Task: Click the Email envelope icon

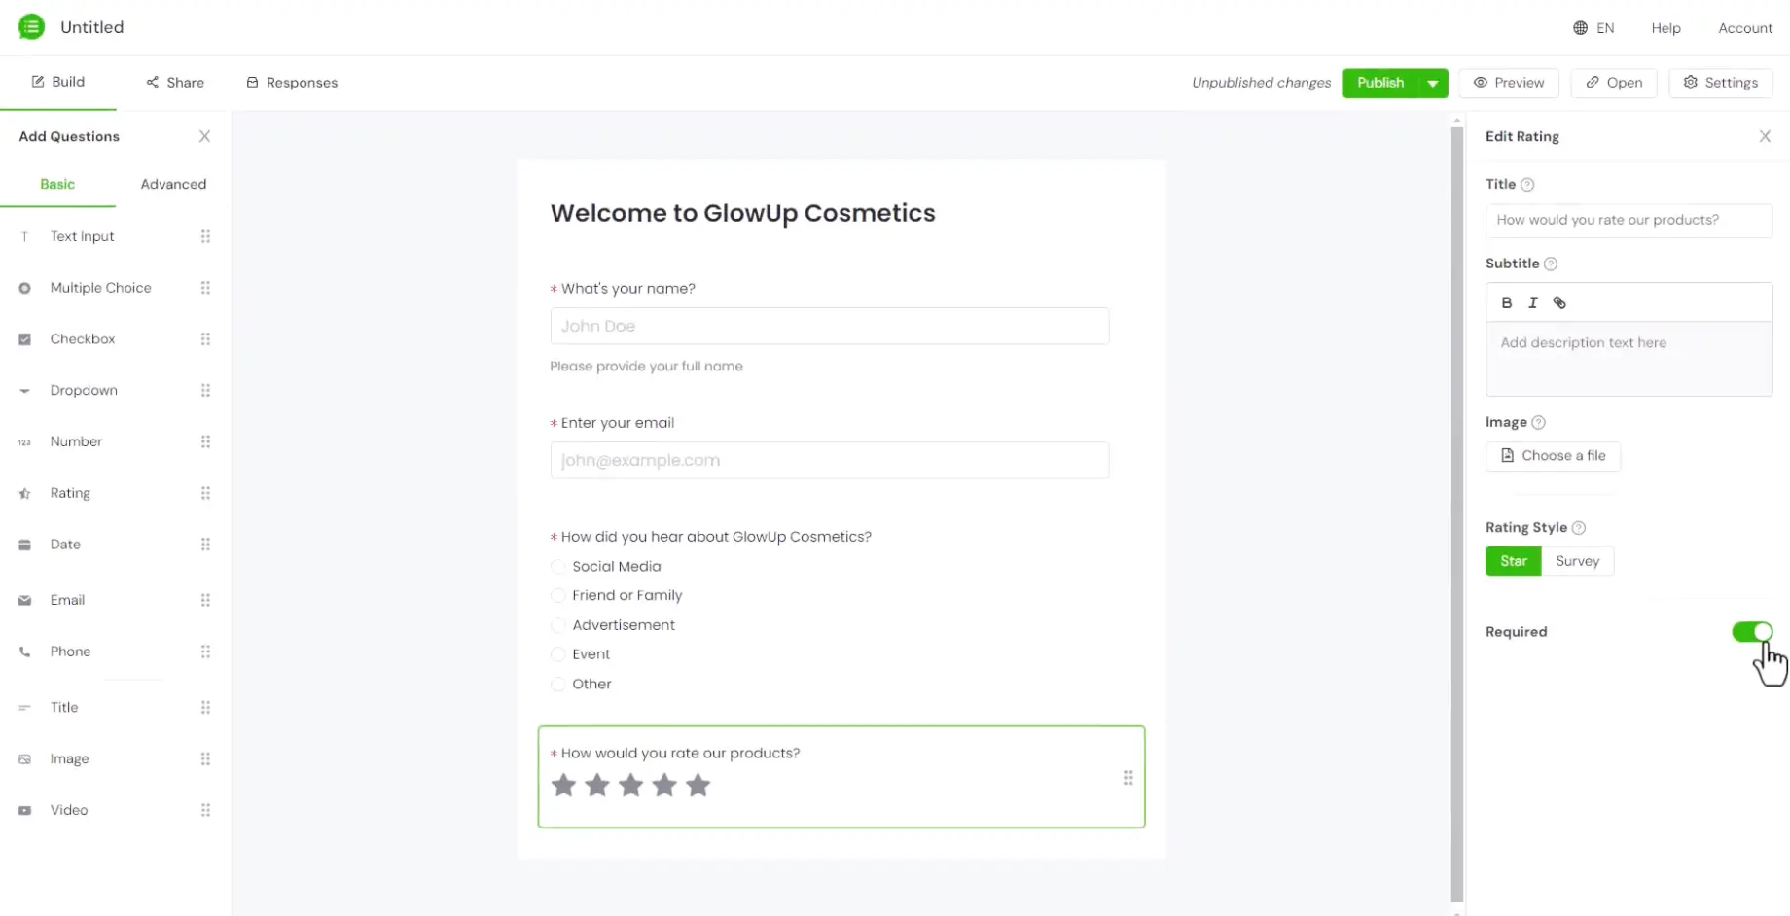Action: pyautogui.click(x=24, y=600)
